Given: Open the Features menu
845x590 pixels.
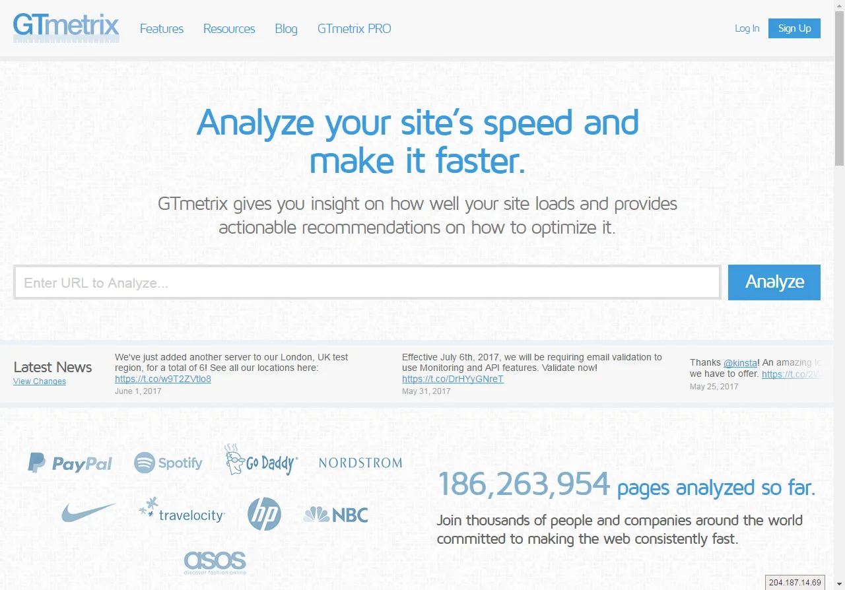Looking at the screenshot, I should pyautogui.click(x=162, y=28).
